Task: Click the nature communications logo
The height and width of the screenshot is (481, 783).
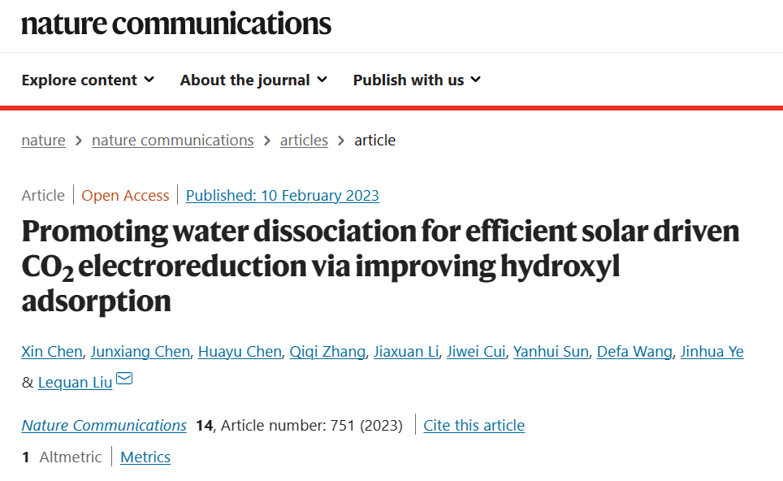Action: (x=176, y=24)
